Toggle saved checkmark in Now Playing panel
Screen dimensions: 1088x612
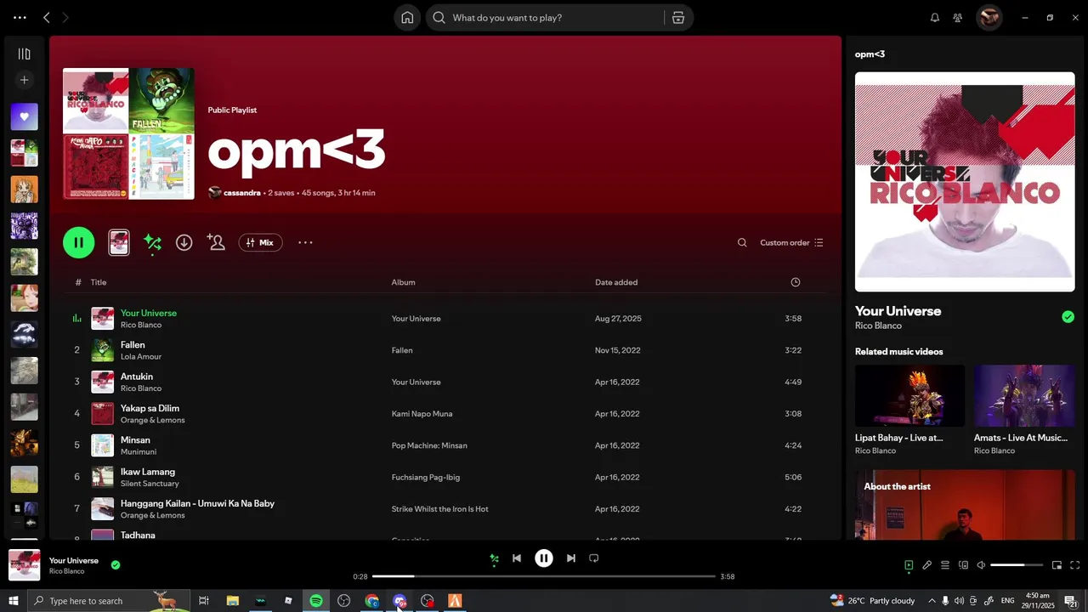point(1068,317)
